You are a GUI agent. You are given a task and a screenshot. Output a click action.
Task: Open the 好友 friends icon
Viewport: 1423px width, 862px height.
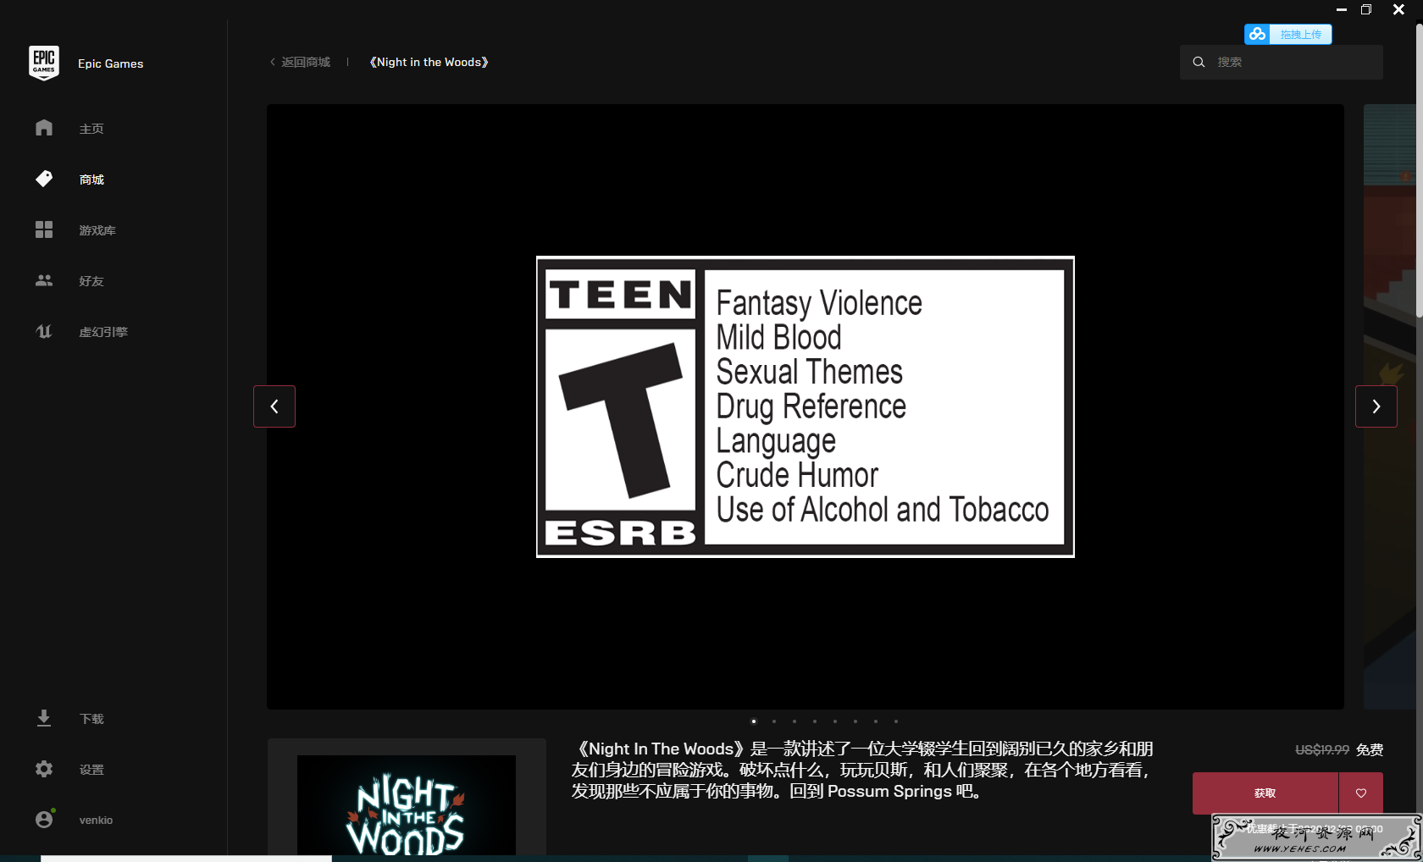coord(44,280)
